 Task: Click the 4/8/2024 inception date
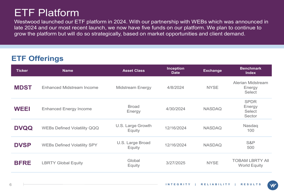tap(176, 88)
